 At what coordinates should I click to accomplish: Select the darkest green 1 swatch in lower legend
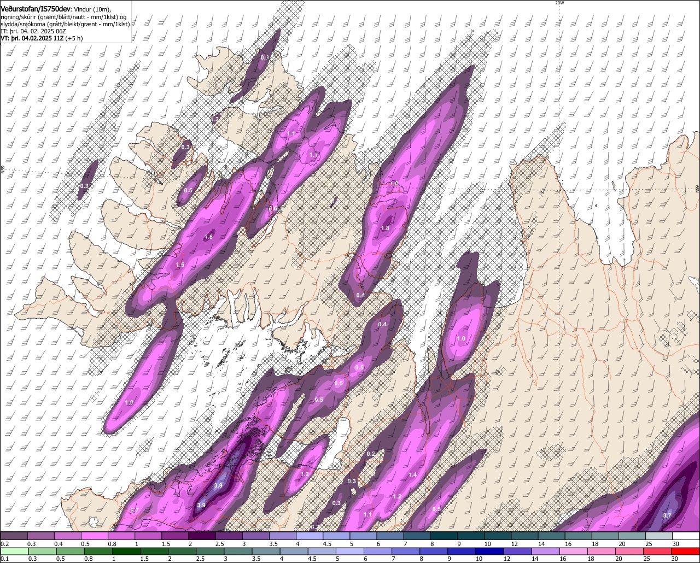click(127, 551)
